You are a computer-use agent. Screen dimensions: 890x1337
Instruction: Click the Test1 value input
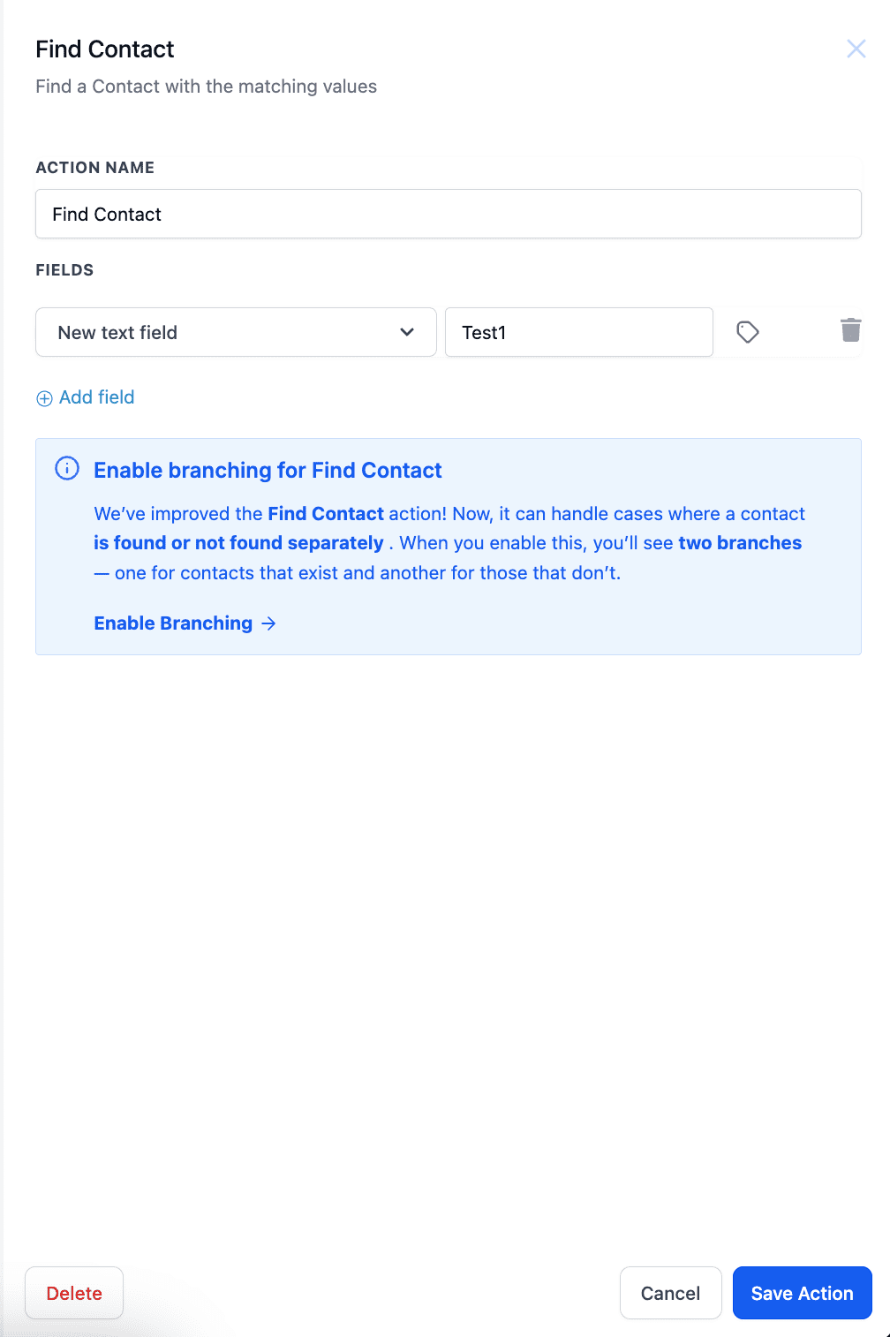point(579,332)
